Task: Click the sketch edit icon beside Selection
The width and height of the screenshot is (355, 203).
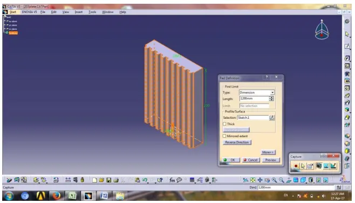Action: pos(272,117)
